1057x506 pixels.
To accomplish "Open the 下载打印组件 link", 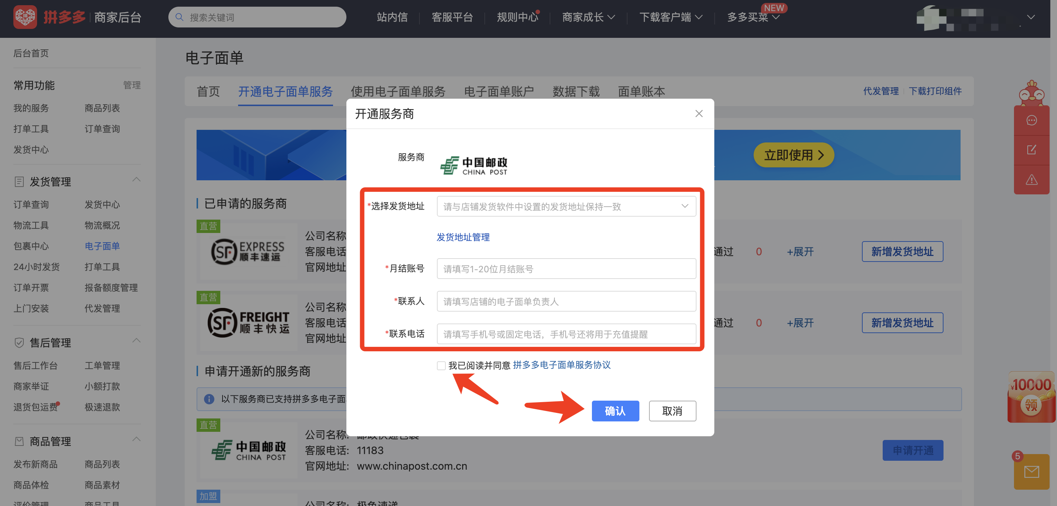I will coord(935,91).
